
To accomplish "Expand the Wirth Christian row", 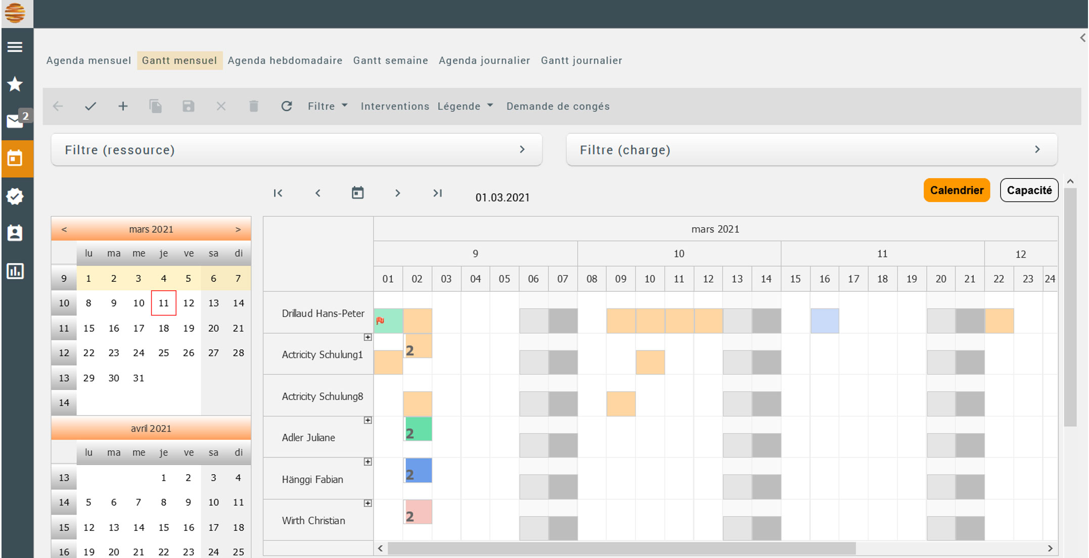I will 368,503.
